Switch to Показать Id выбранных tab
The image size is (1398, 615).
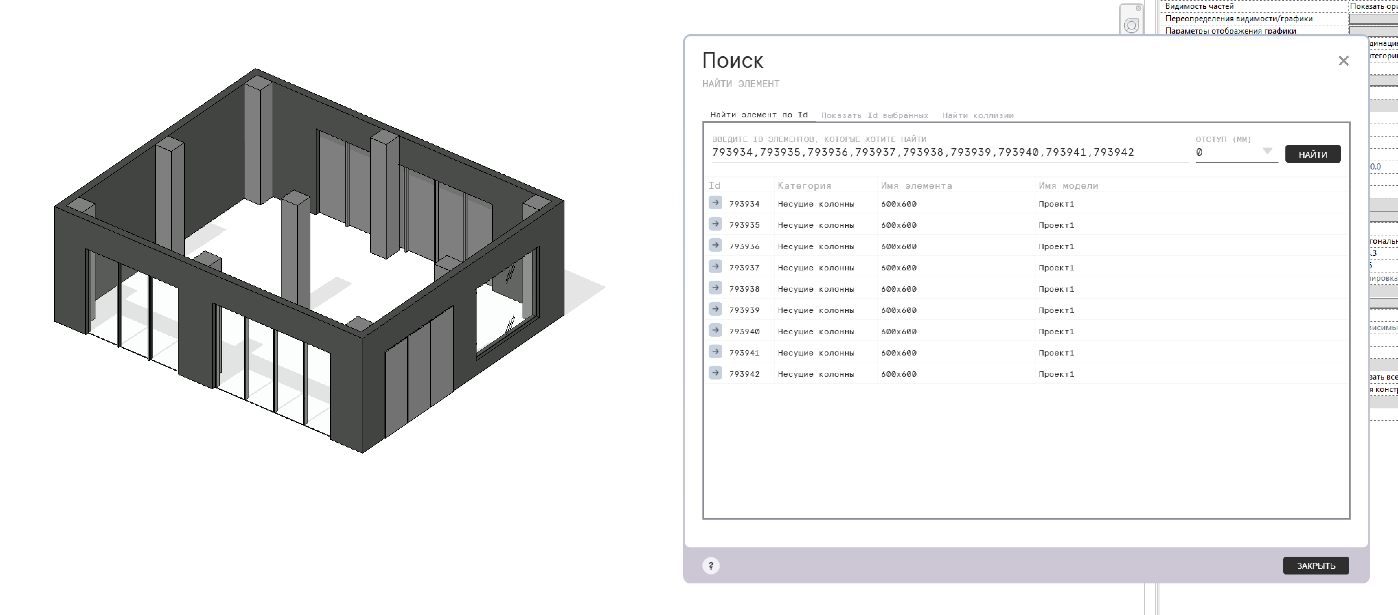pos(874,116)
